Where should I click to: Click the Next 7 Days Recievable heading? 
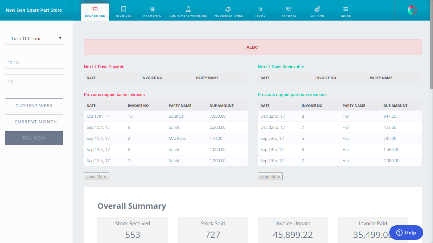281,67
